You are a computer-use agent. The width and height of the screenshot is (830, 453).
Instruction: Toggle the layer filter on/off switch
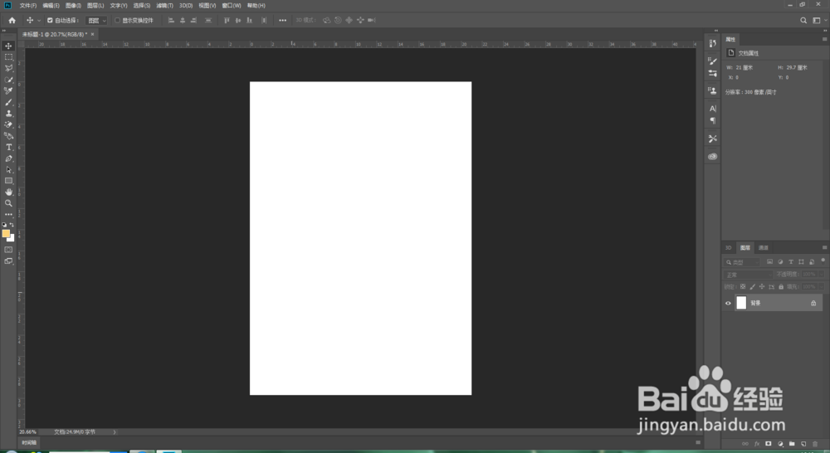tap(823, 261)
